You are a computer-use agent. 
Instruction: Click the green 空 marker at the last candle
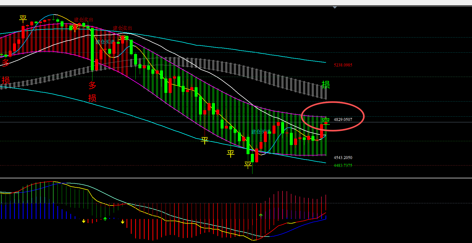pos(326,122)
